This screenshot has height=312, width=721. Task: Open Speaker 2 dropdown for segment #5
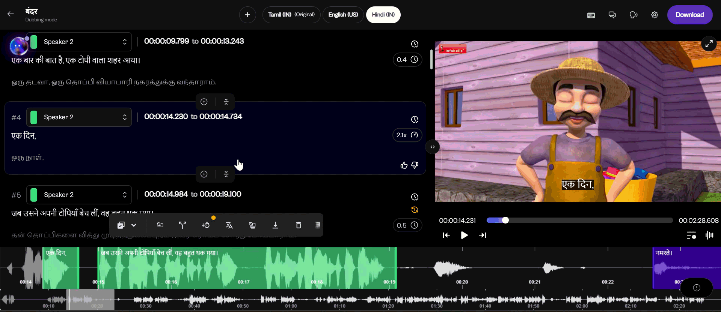pos(79,195)
